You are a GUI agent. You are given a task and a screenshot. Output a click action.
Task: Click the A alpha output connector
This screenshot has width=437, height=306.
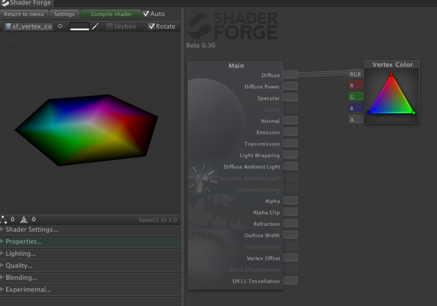(x=356, y=119)
